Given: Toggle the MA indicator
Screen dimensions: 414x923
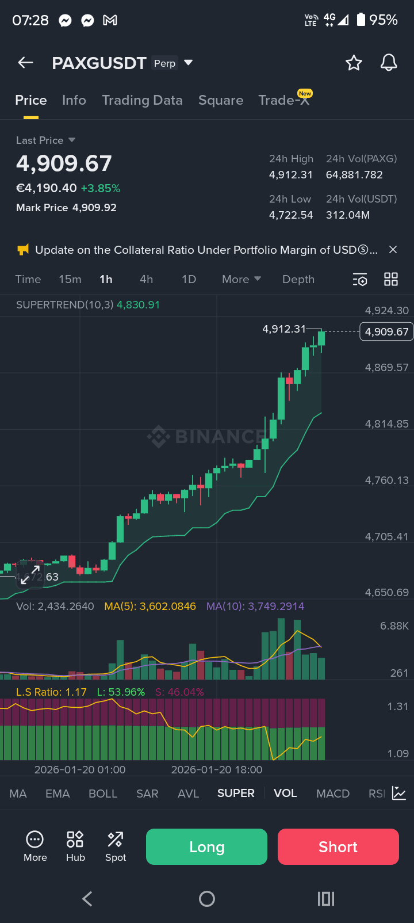Looking at the screenshot, I should coord(18,794).
